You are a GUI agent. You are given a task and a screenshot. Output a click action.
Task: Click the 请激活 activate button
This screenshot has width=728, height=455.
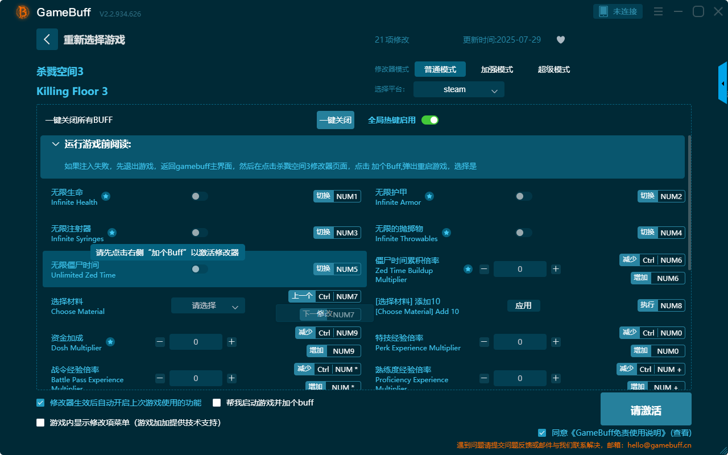tap(647, 409)
